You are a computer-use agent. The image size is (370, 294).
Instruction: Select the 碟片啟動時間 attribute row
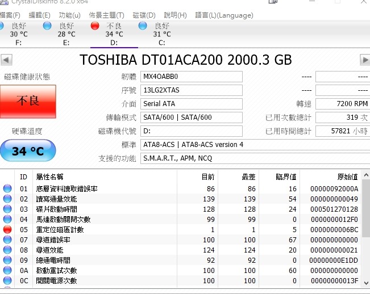coord(181,209)
